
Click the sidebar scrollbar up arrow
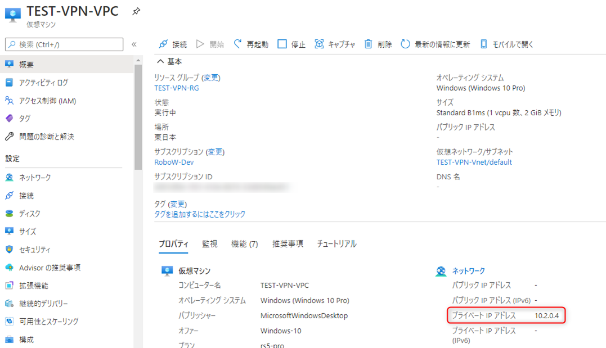[138, 60]
